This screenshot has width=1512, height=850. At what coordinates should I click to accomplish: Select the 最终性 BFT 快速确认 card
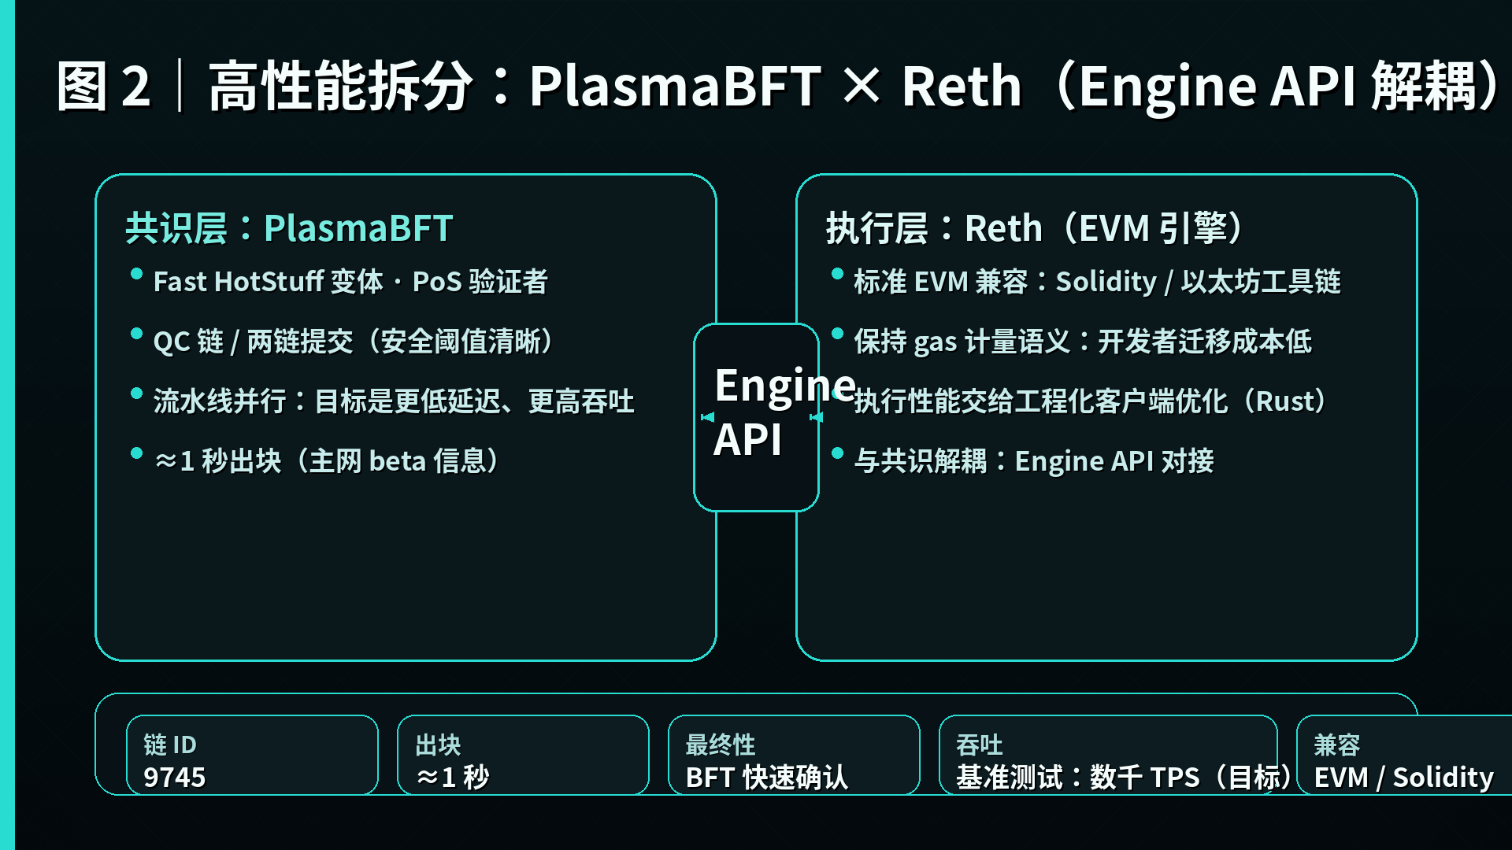pos(794,756)
